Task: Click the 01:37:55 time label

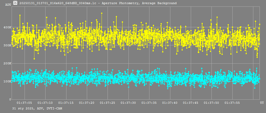Action: pos(232,103)
